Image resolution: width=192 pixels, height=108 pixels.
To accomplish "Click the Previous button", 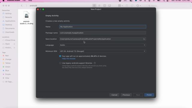I will click(126, 95).
